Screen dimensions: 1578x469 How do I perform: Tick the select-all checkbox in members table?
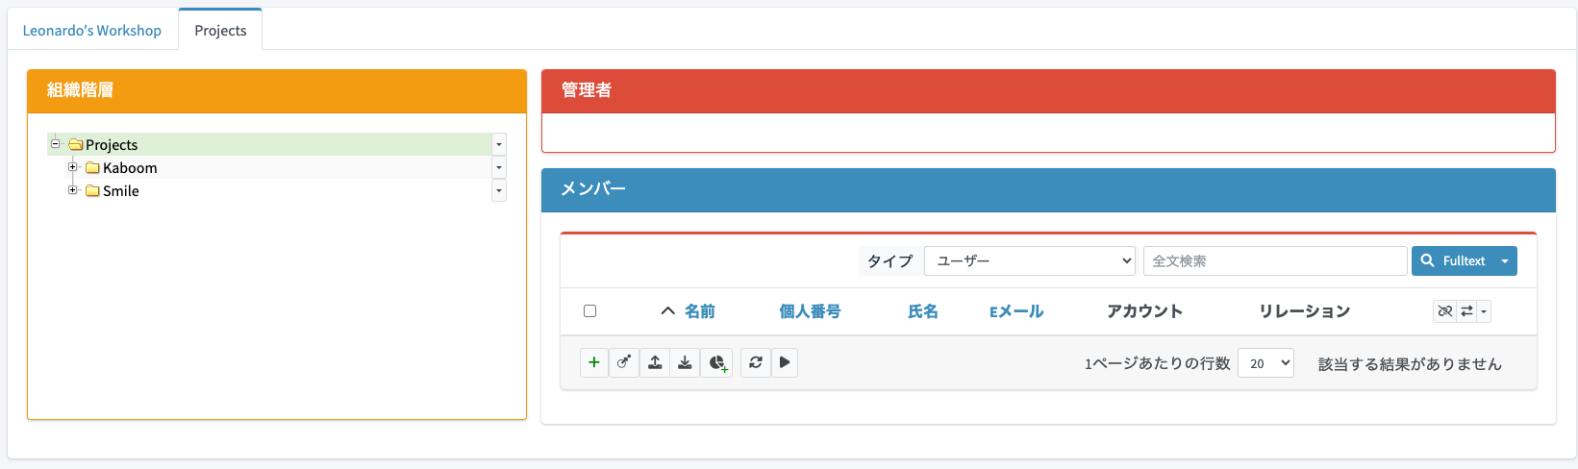click(590, 311)
